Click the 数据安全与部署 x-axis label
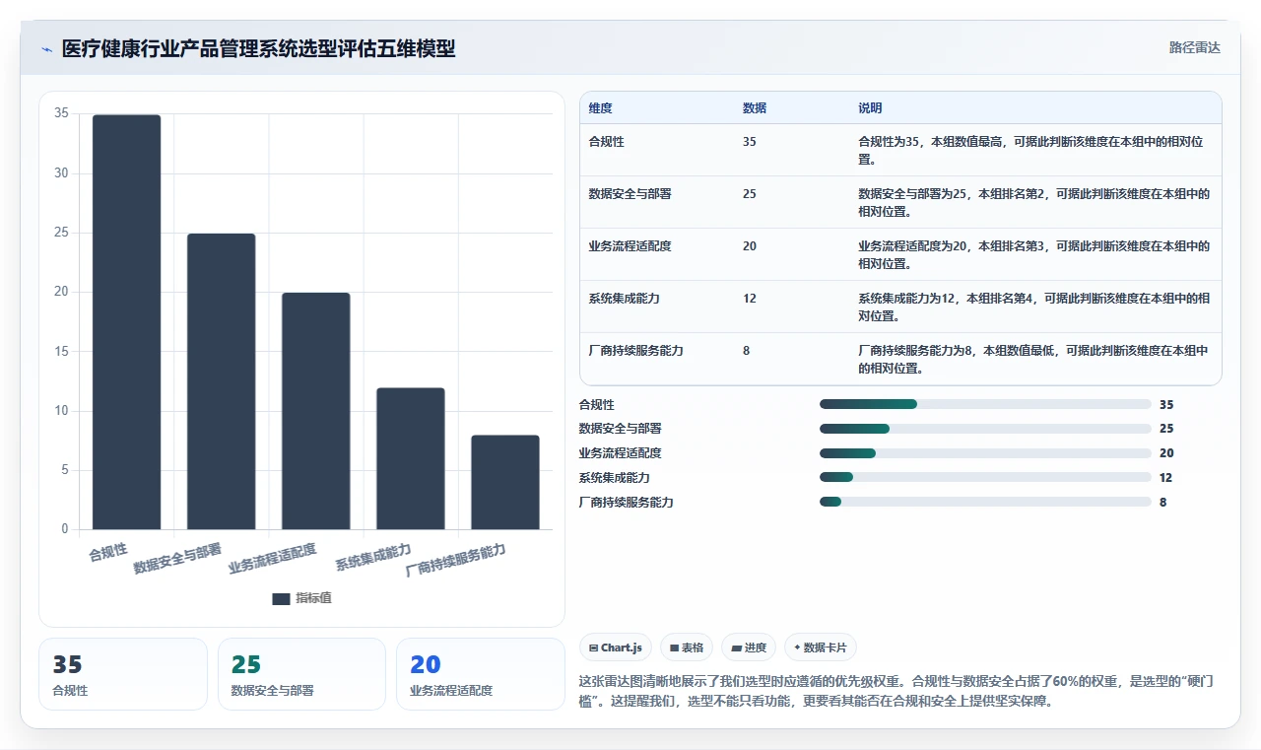The image size is (1261, 750). (178, 558)
